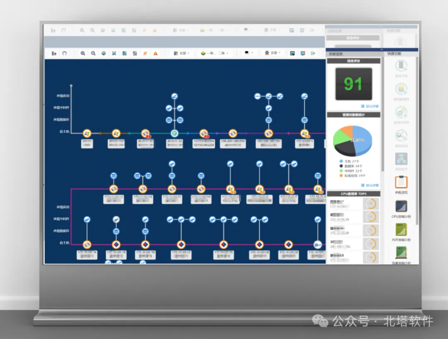Click the first Windows host node on topology

pos(87,133)
